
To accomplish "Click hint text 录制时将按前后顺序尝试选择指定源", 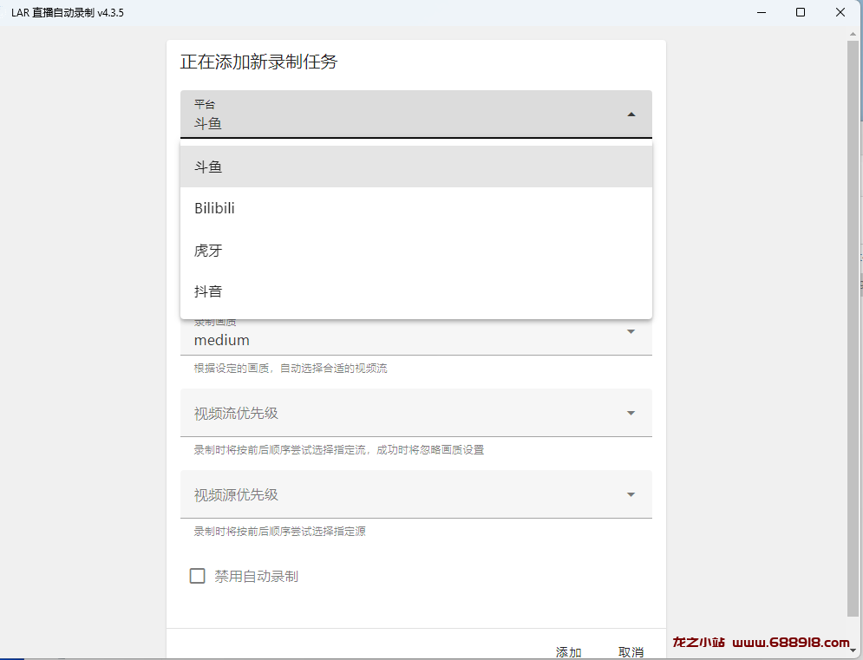I will coord(279,531).
